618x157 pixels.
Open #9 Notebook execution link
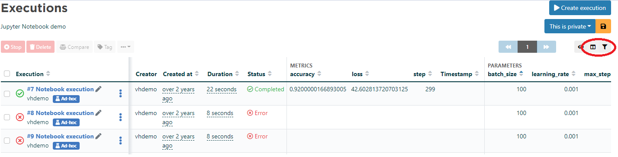60,136
